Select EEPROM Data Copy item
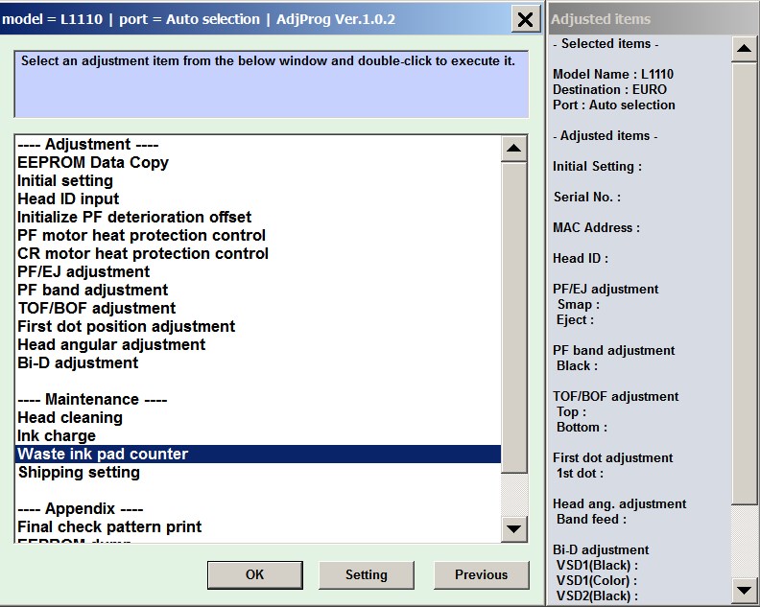Image resolution: width=760 pixels, height=607 pixels. [93, 162]
